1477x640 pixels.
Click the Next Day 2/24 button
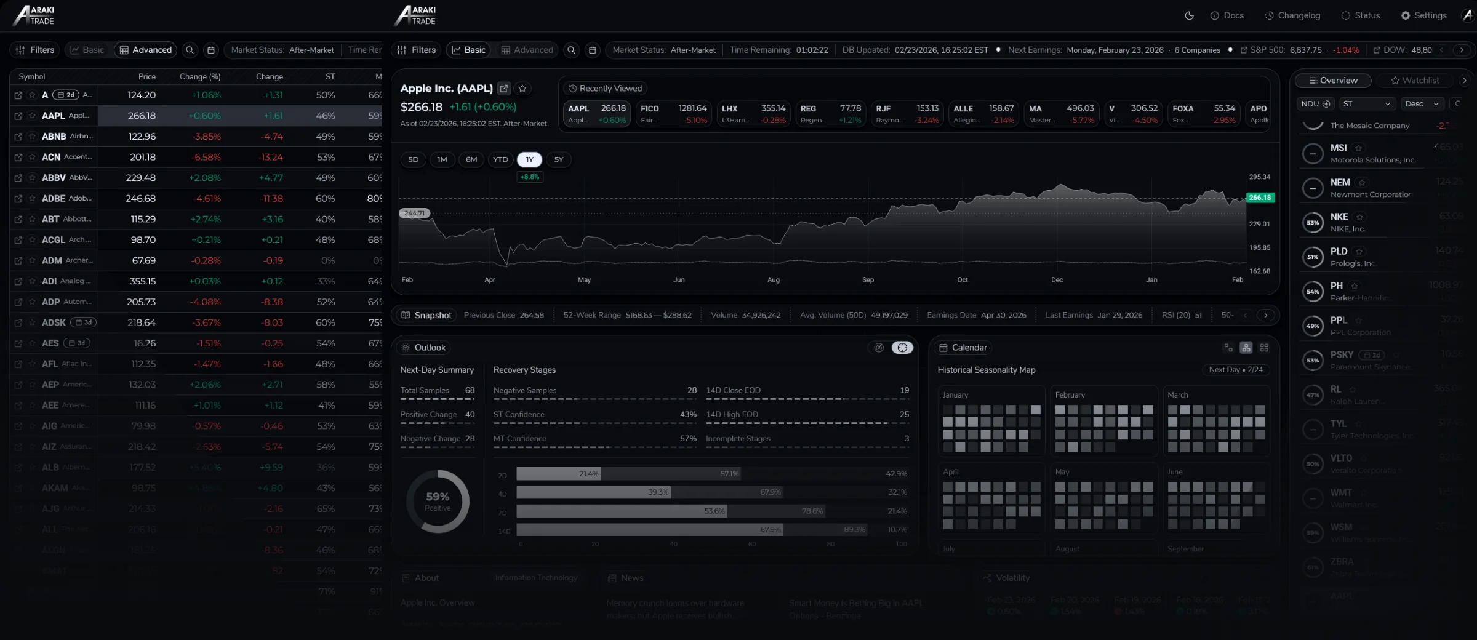tap(1236, 370)
